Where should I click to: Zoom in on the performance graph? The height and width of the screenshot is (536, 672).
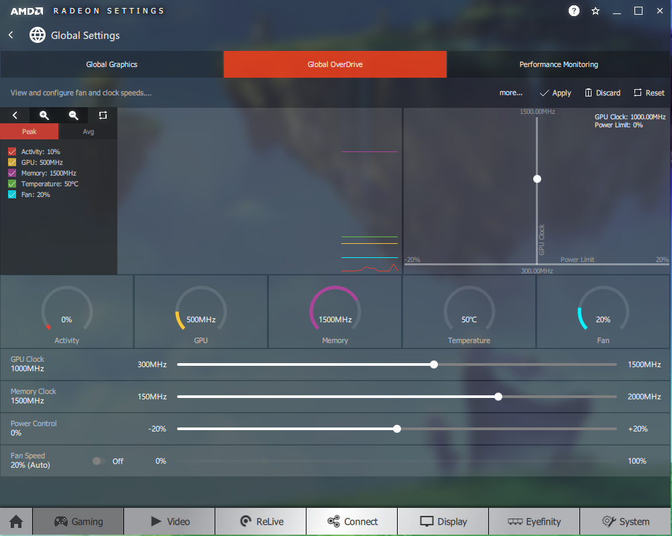pyautogui.click(x=44, y=115)
